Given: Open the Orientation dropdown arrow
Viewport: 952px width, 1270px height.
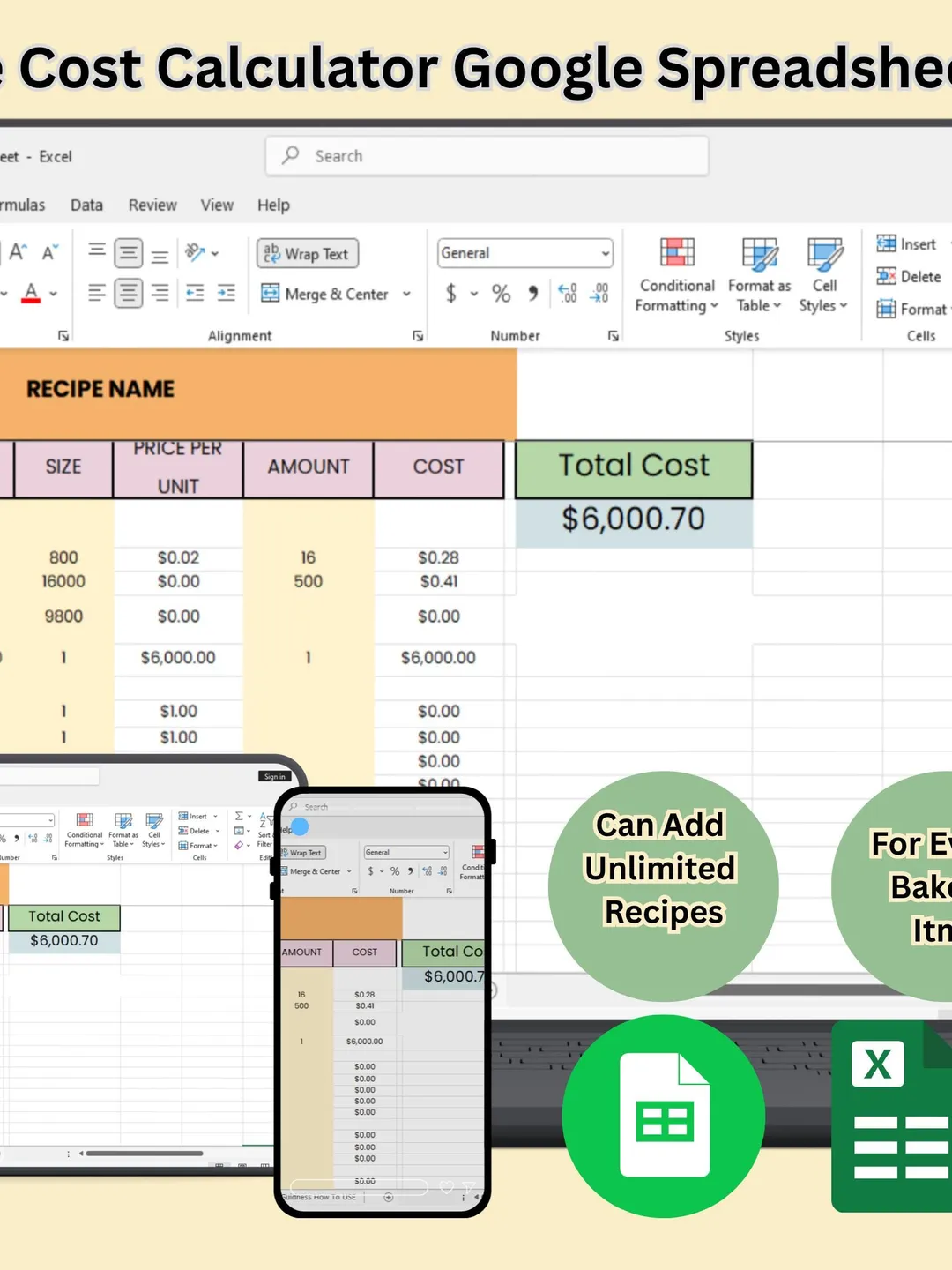Looking at the screenshot, I should pos(215,254).
